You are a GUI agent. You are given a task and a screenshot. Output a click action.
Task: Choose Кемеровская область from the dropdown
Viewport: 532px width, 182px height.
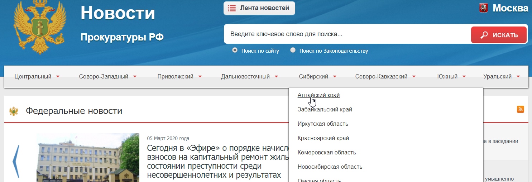tap(327, 152)
